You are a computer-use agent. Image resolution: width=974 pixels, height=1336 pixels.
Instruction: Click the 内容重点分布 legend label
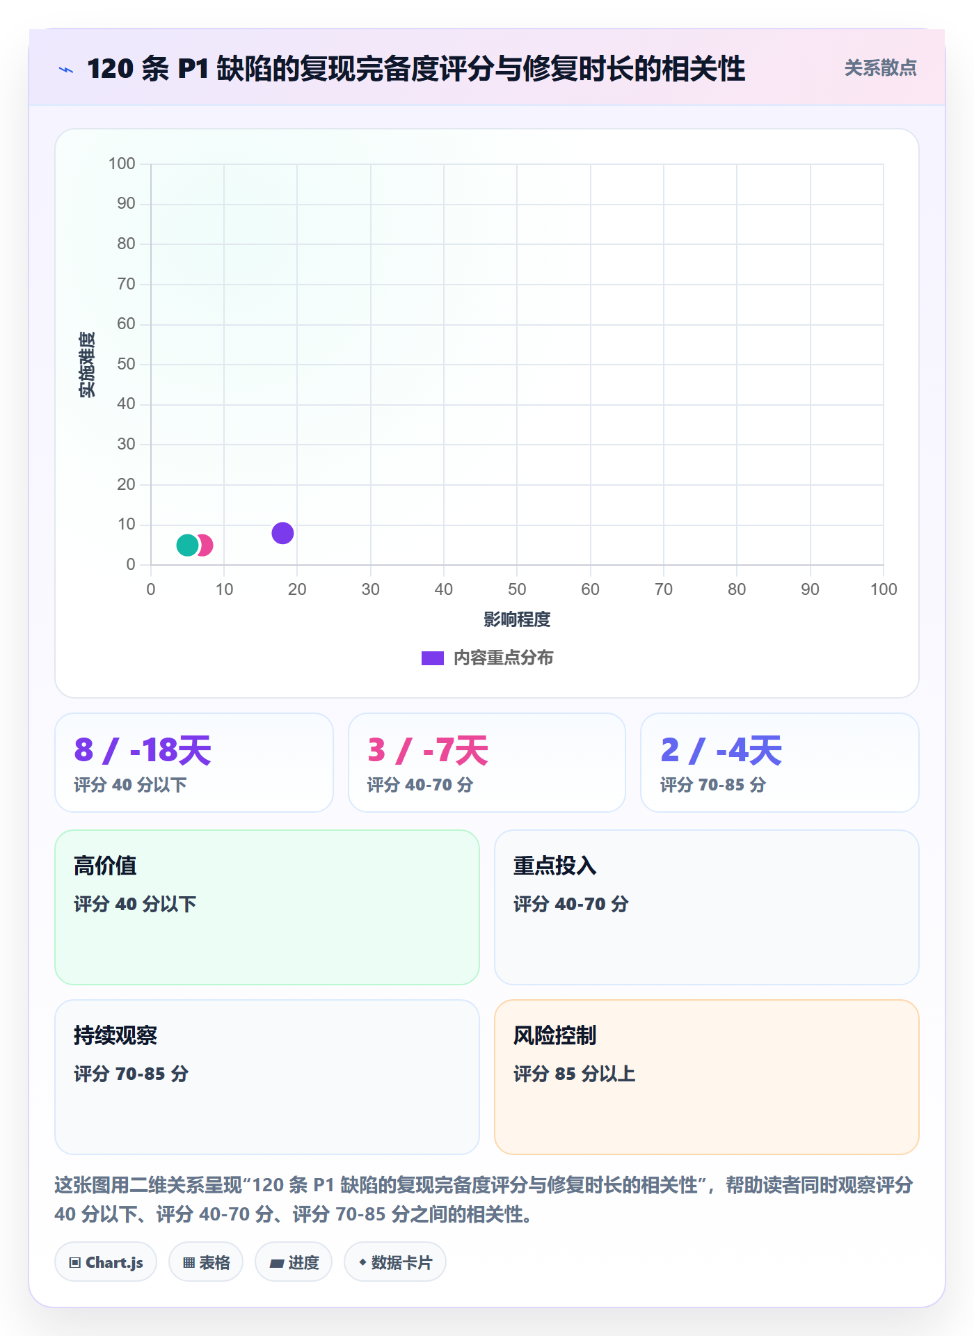click(503, 658)
